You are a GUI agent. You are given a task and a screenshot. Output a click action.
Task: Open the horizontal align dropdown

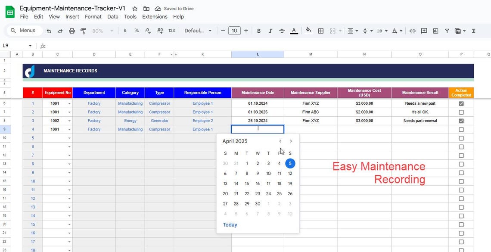pyautogui.click(x=353, y=31)
